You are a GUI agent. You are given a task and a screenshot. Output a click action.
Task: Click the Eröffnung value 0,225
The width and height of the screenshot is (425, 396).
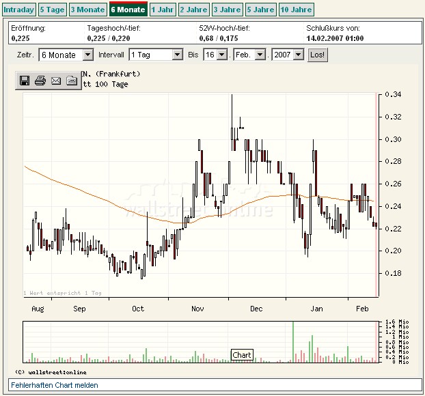point(20,38)
